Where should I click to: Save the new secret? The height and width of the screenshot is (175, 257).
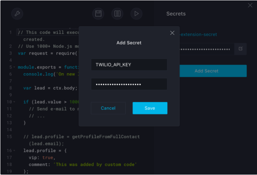coord(150,108)
